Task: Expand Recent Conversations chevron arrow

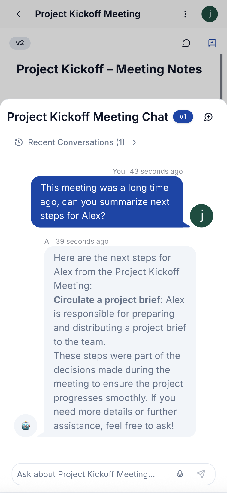Action: click(x=134, y=142)
